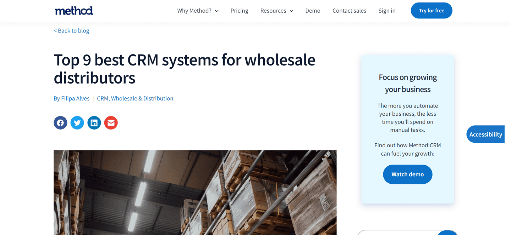Screen dimensions: 511x235
Task: Open the Accessibility panel
Action: tap(485, 134)
